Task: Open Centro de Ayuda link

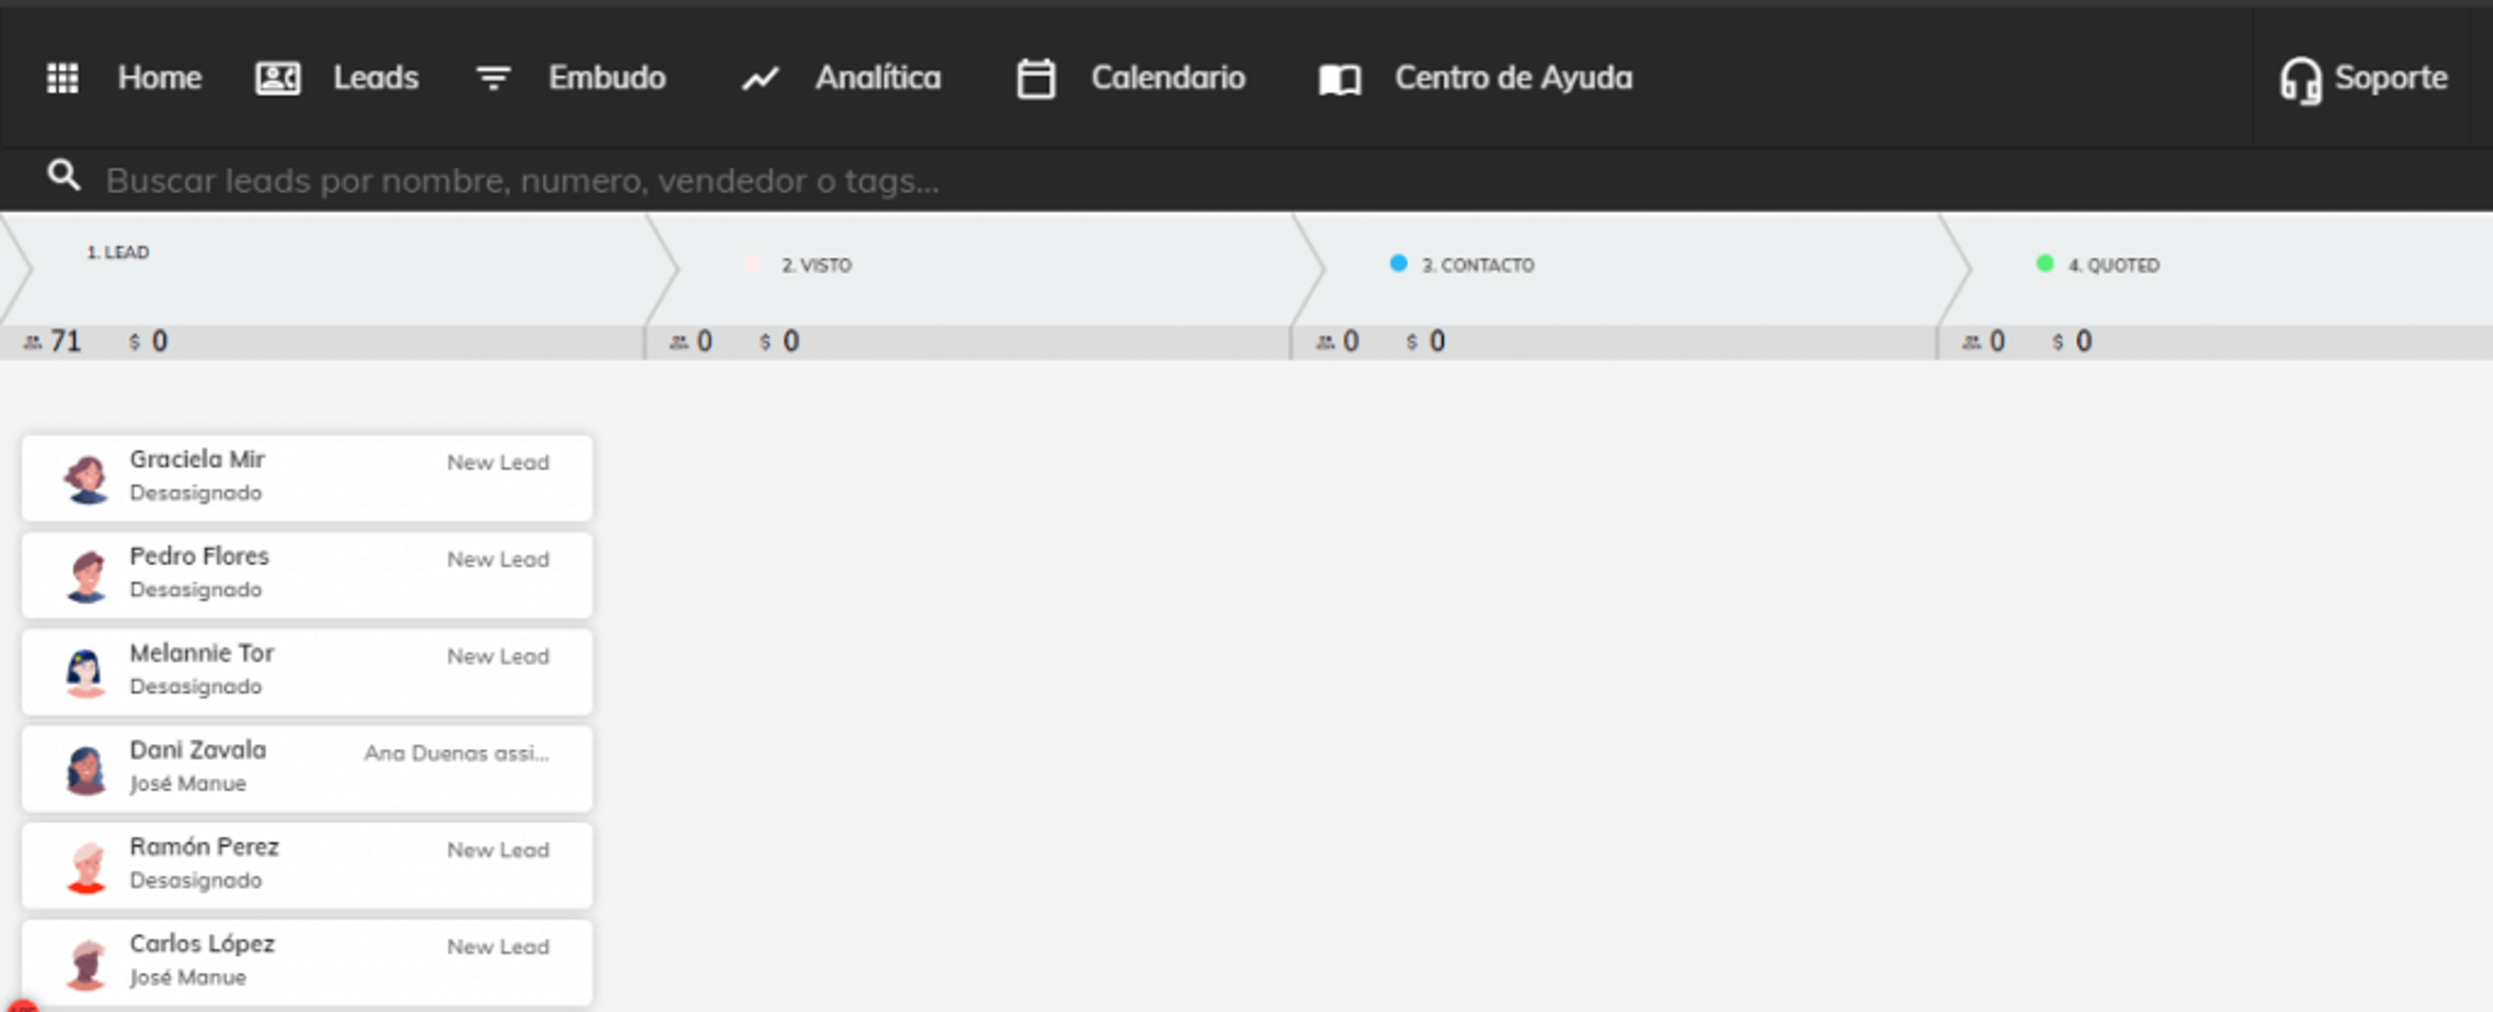Action: 1513,77
